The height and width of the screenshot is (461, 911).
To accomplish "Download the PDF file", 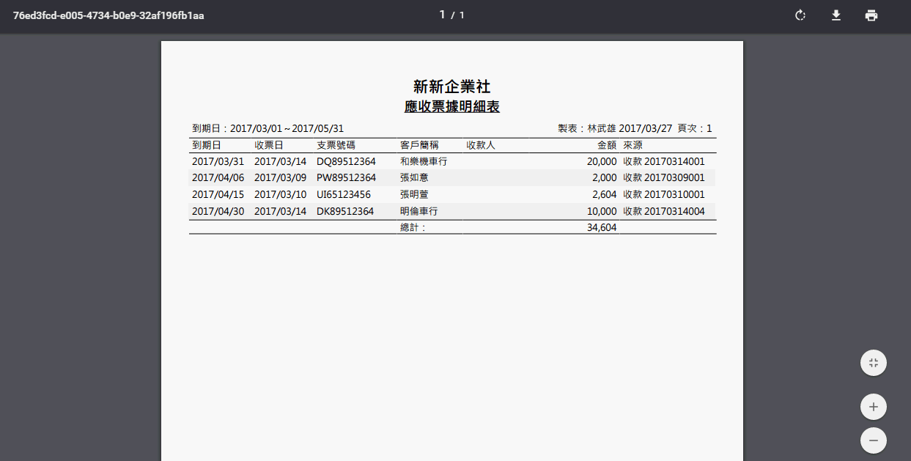I will point(836,15).
